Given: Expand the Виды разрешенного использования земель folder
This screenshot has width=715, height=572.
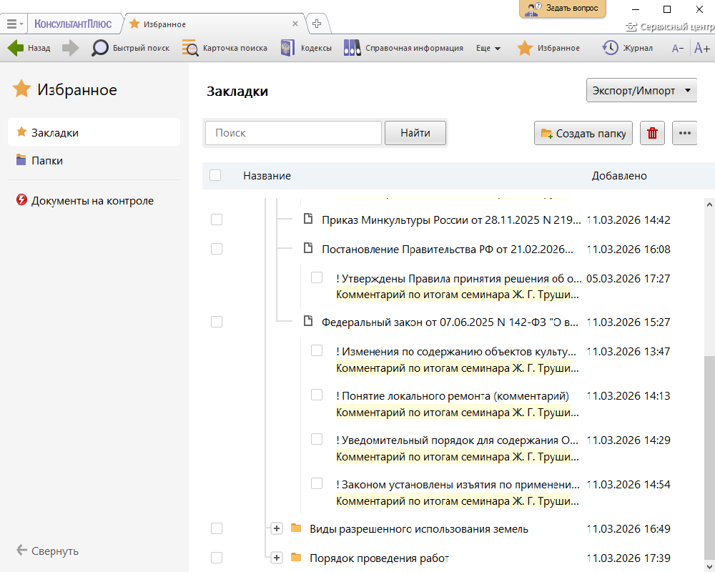Looking at the screenshot, I should (277, 528).
